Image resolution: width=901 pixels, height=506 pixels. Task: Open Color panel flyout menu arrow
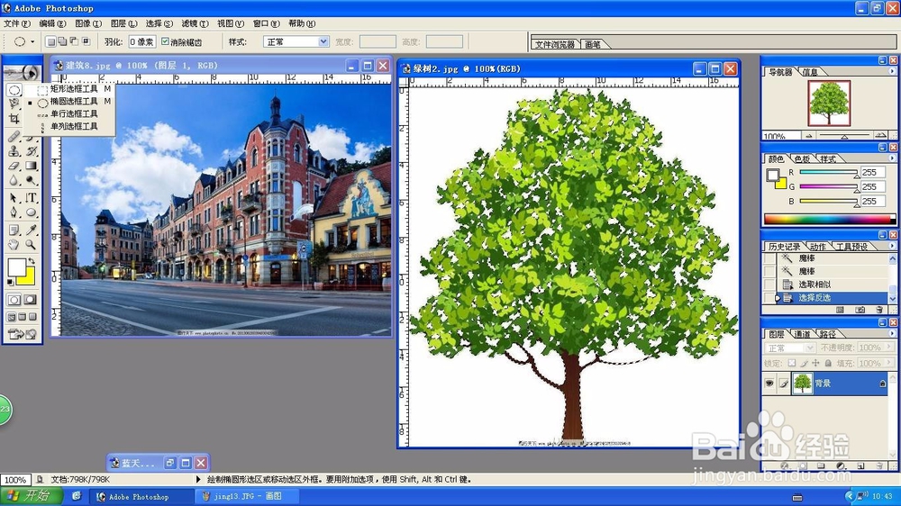(x=892, y=158)
